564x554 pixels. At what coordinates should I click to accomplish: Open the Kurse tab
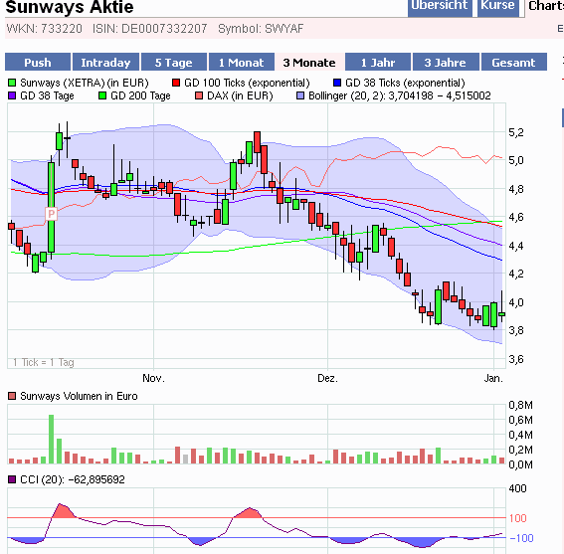click(497, 7)
